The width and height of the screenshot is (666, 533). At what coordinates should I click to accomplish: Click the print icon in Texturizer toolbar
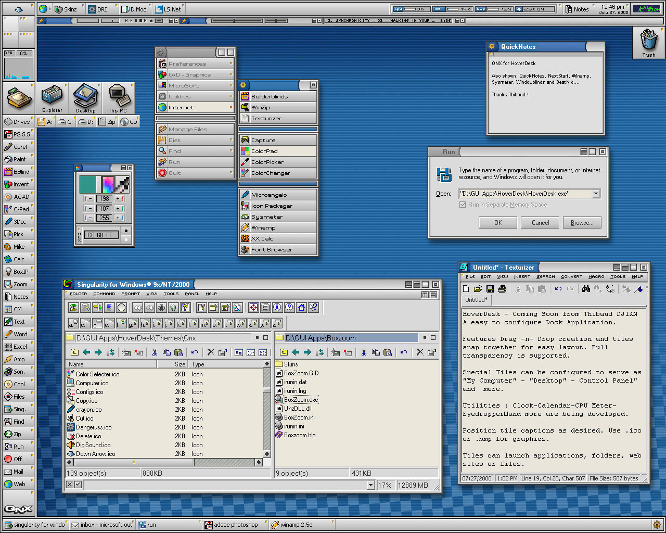coord(502,289)
